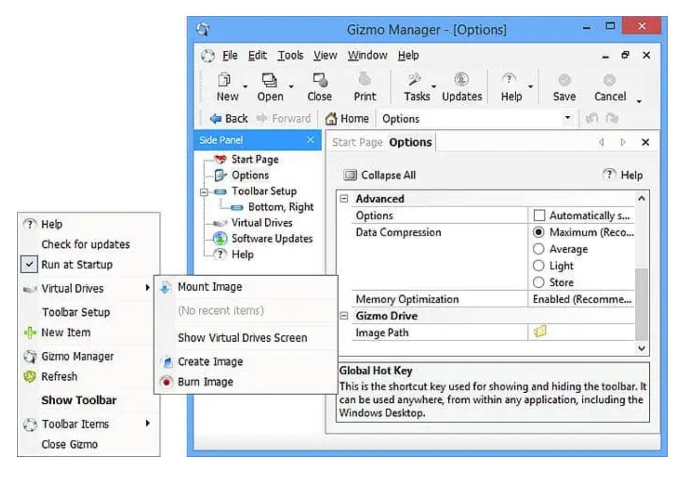This screenshot has width=684, height=481.
Task: Click the Save toolbar icon
Action: pos(564,80)
